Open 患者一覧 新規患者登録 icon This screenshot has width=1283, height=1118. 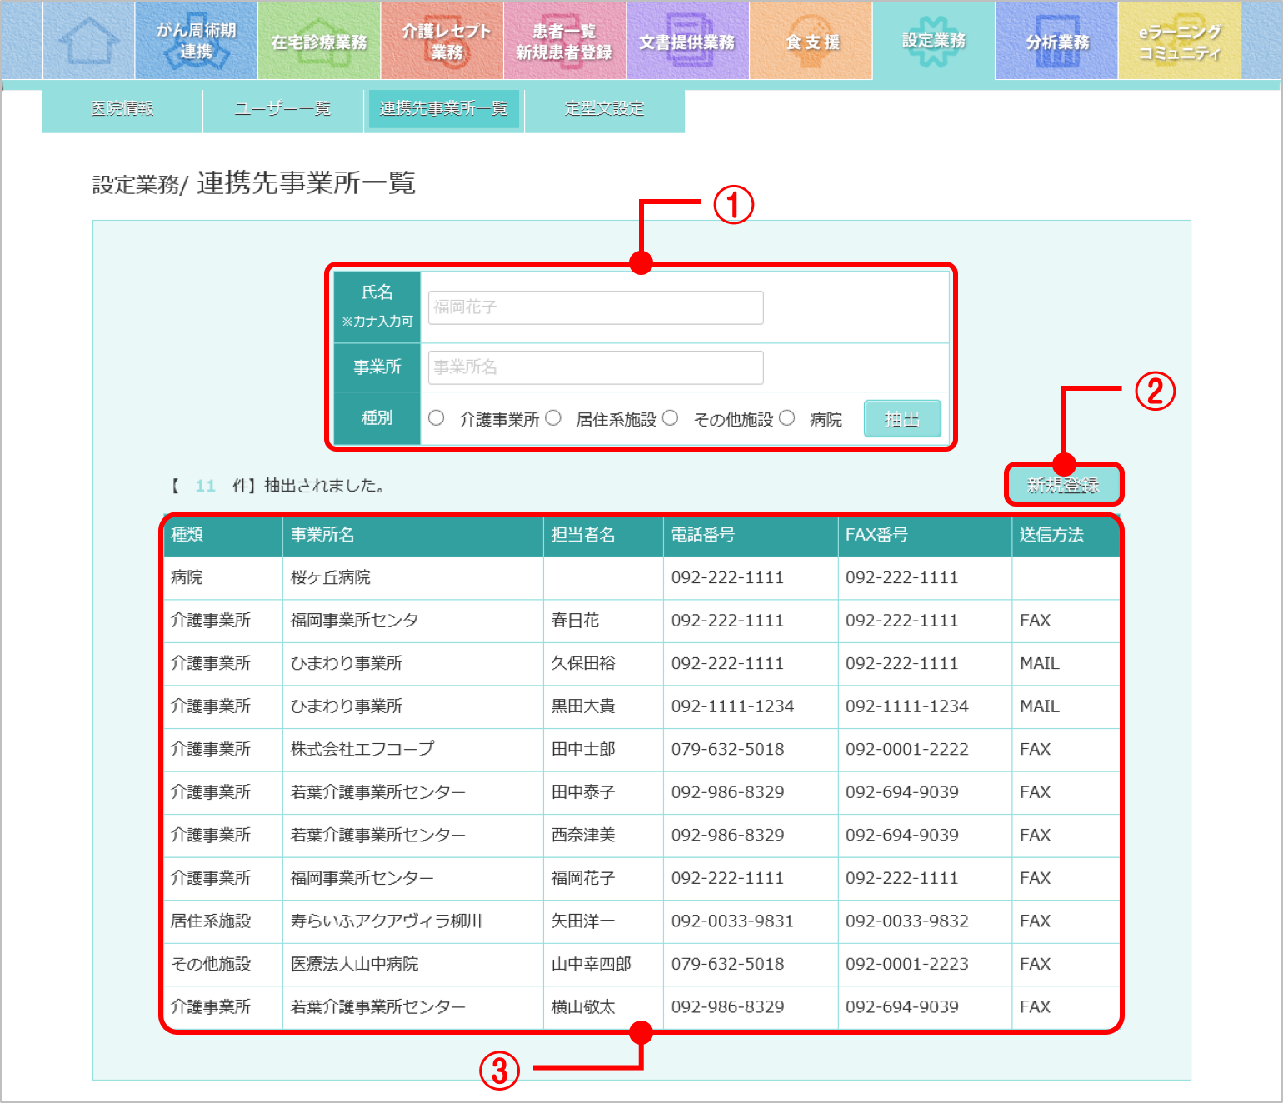564,41
